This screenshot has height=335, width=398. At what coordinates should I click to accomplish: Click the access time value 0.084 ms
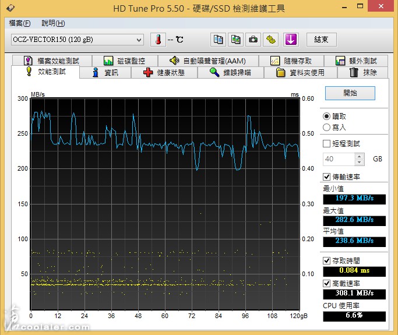coord(354,271)
